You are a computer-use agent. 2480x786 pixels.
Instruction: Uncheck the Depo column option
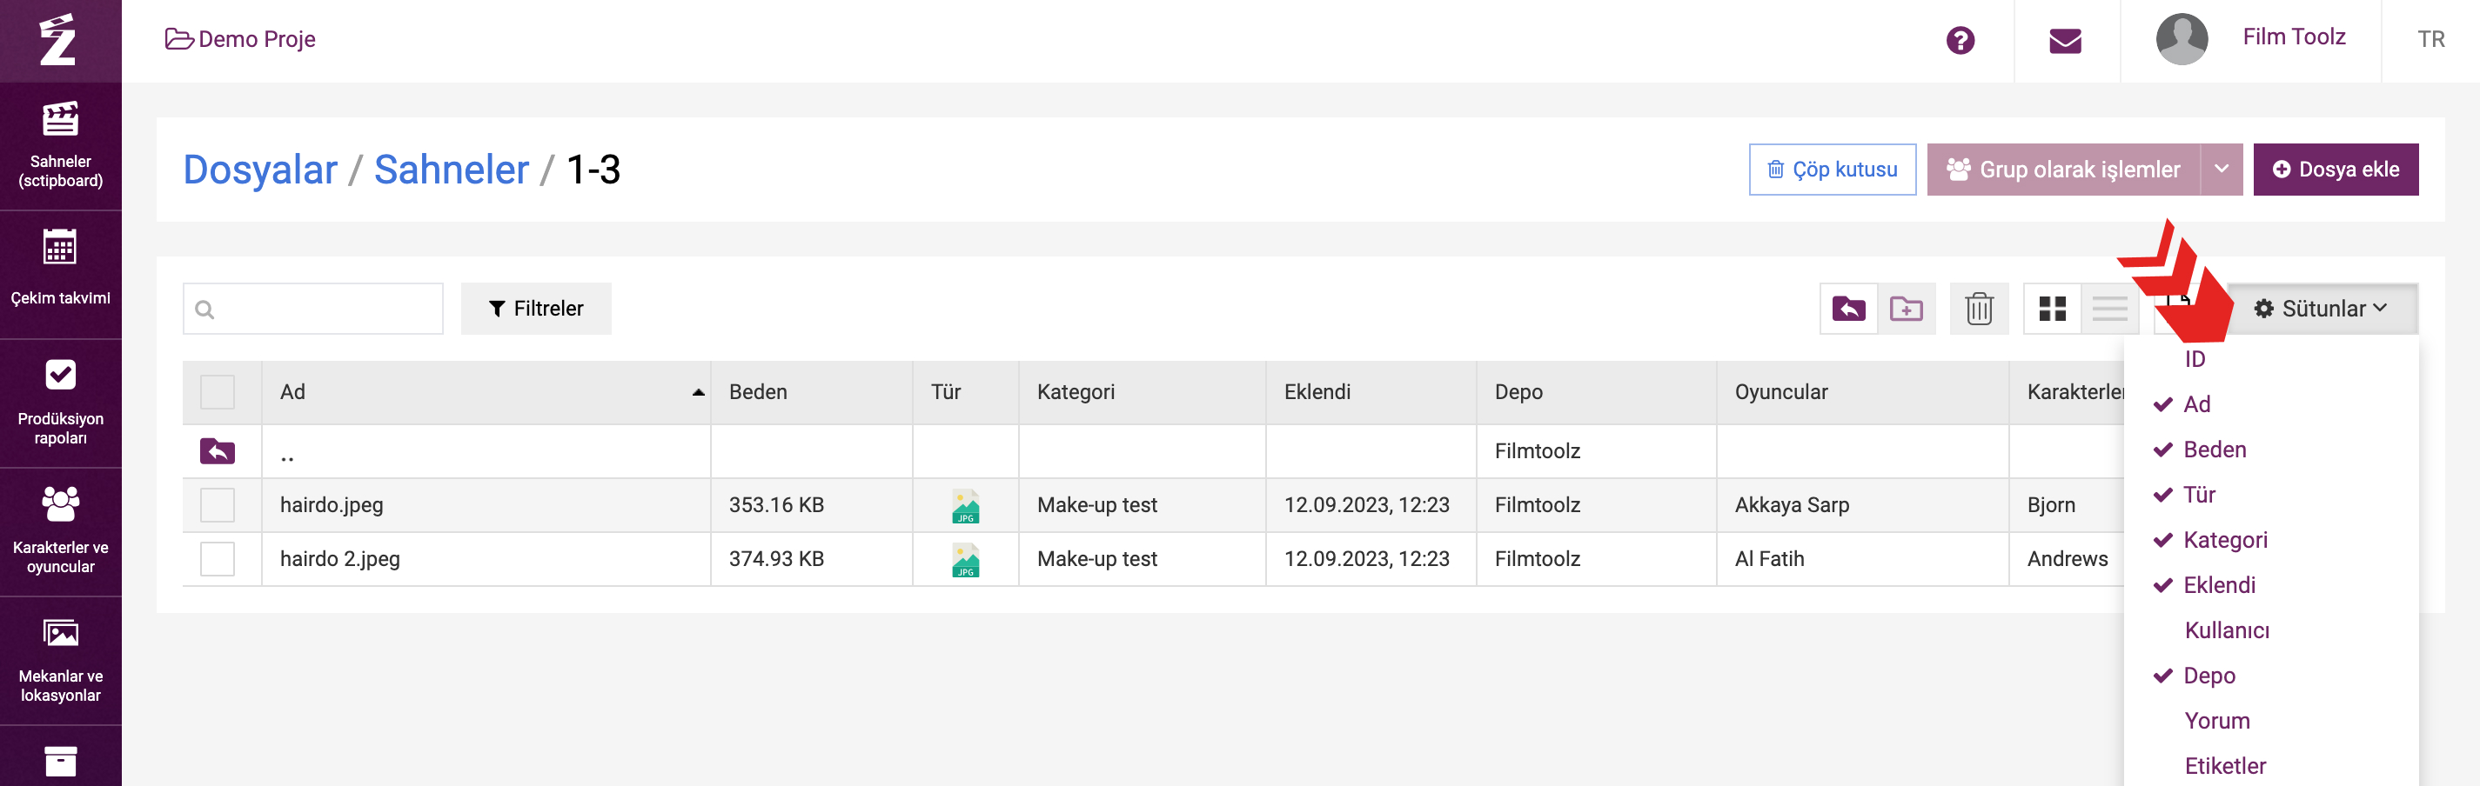tap(2209, 676)
